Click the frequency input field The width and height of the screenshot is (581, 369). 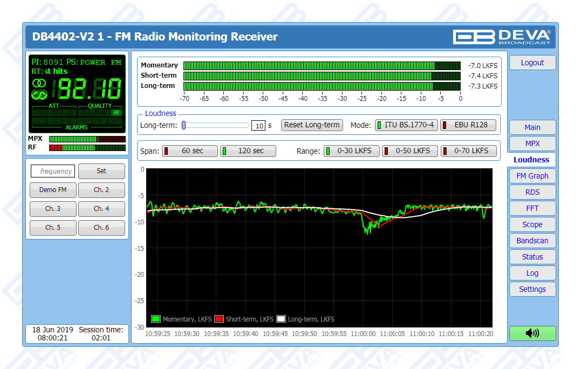tap(53, 172)
